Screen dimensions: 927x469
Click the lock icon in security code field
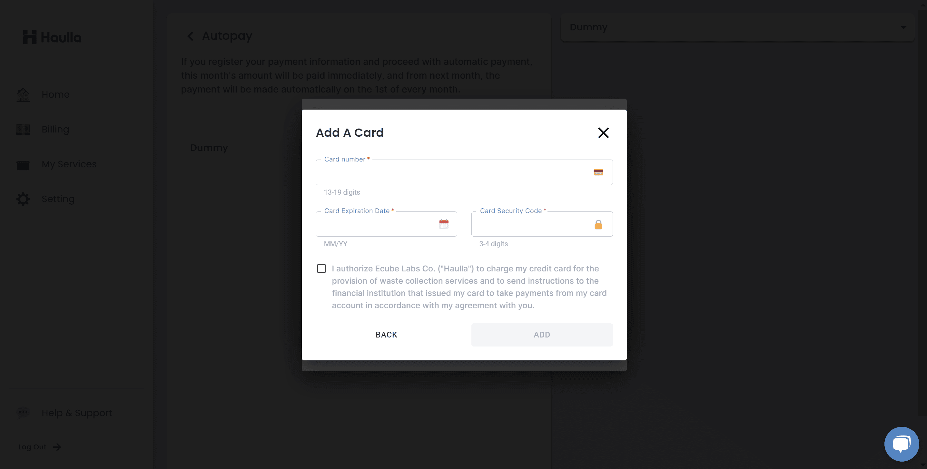pyautogui.click(x=598, y=225)
